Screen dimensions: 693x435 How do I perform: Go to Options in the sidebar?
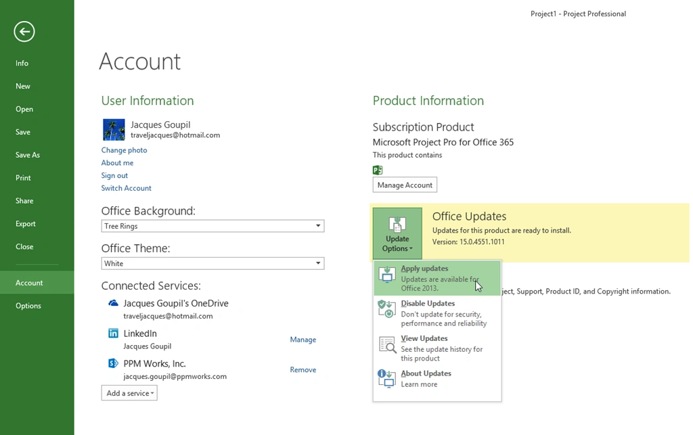click(28, 306)
